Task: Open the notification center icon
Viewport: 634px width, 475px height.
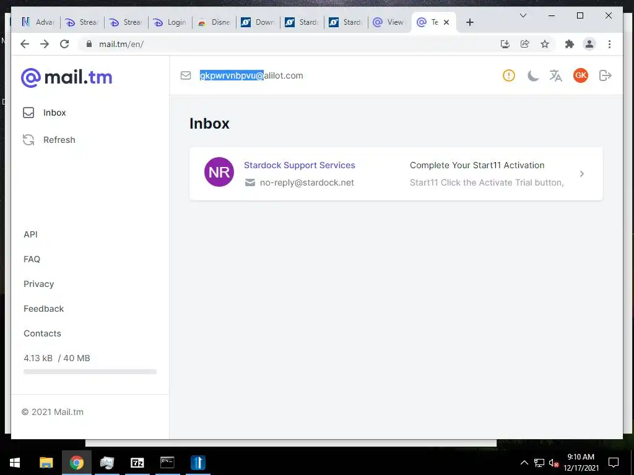Action: pos(614,463)
